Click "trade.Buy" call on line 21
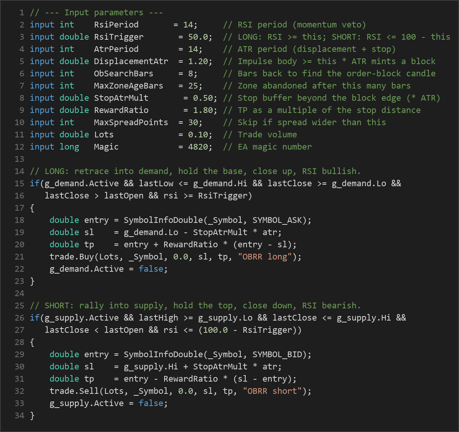459x432 pixels. coord(72,257)
